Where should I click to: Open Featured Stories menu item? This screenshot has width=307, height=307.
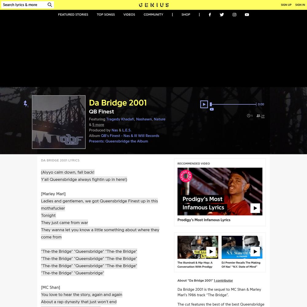(73, 14)
